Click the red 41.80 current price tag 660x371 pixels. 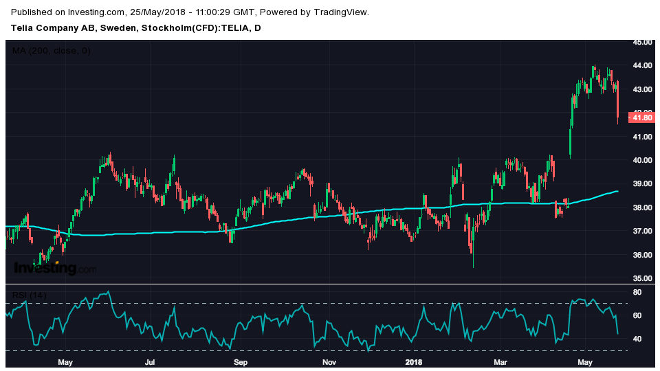(x=641, y=117)
